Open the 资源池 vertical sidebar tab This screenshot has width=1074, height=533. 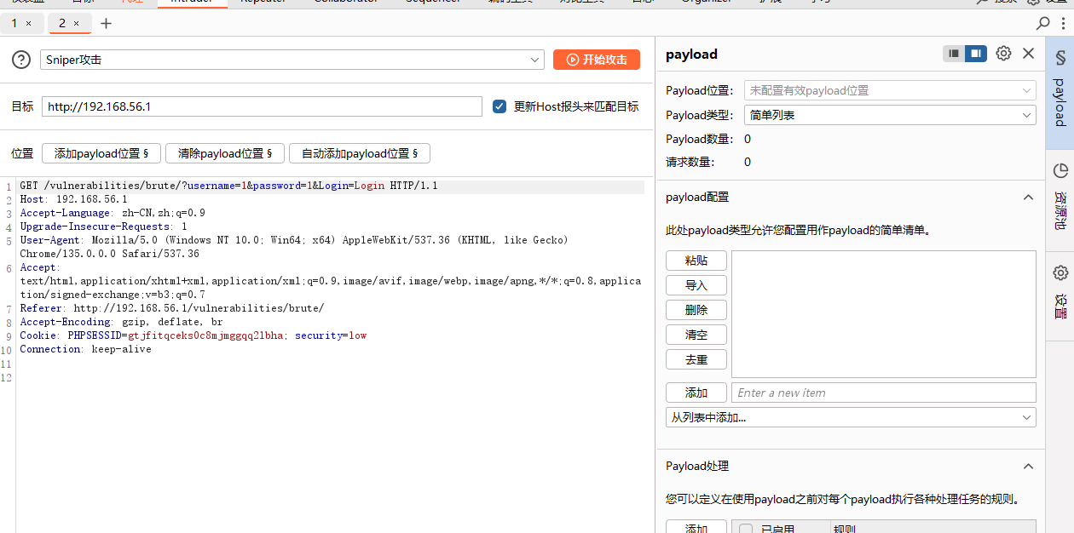click(x=1060, y=200)
